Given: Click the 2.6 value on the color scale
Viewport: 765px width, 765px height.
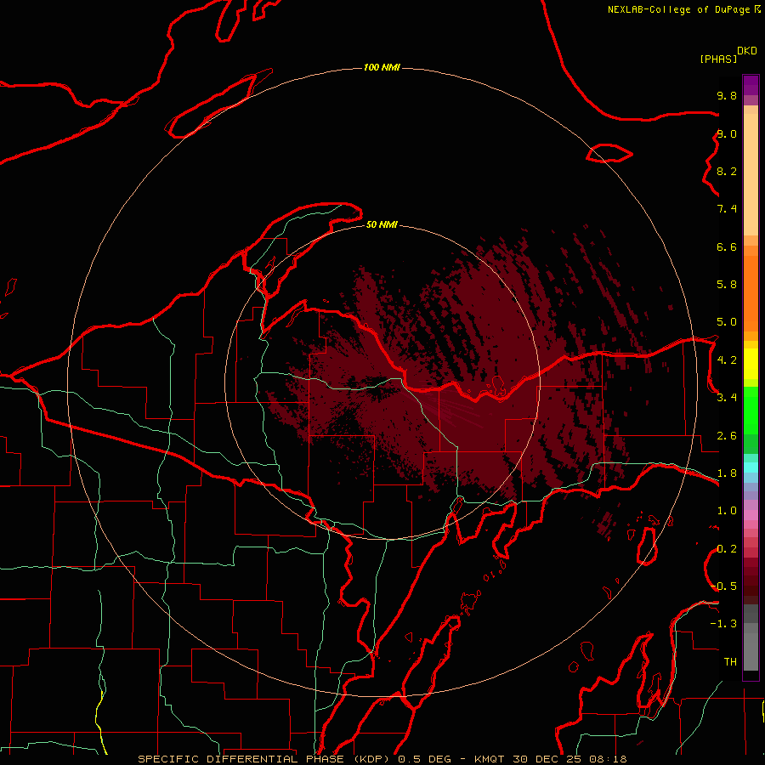Looking at the screenshot, I should coord(727,436).
